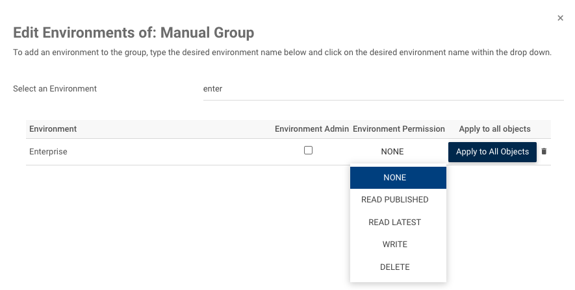Delete the Enterprise environment with trash icon

544,152
